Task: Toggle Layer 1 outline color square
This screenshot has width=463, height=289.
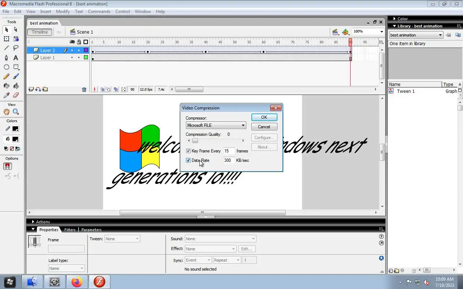Action: [x=86, y=57]
